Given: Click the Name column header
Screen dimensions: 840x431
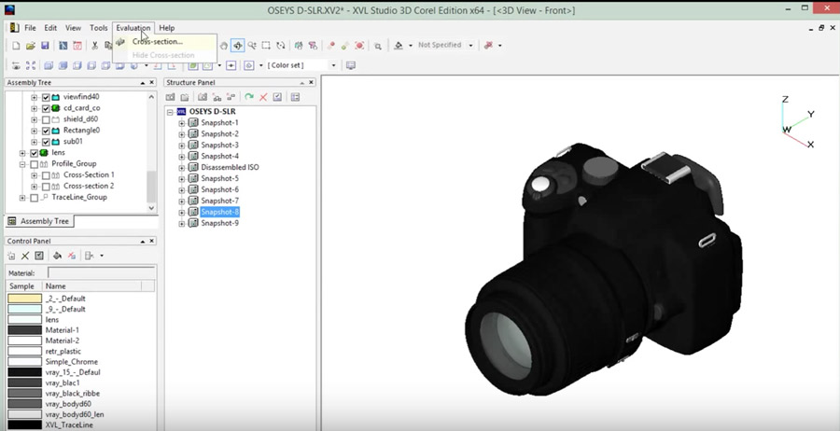Looking at the screenshot, I should coord(91,286).
